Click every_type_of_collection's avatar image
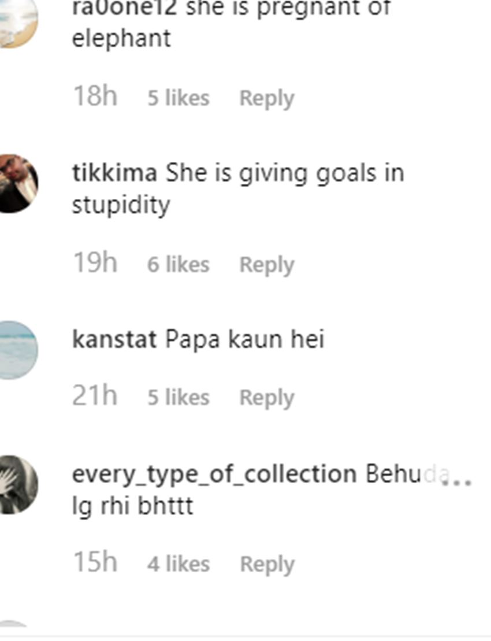Image resolution: width=491 pixels, height=641 pixels. 17,484
